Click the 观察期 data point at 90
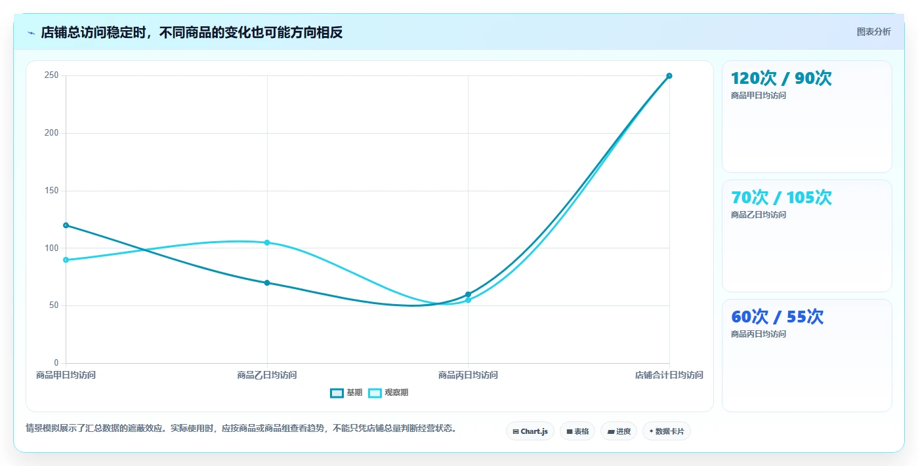 [66, 260]
